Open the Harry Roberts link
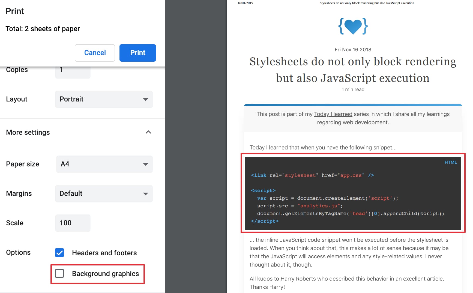473x293 pixels. click(298, 279)
